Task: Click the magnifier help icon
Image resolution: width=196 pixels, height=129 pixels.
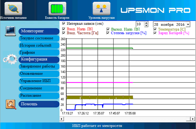Action: (11, 104)
